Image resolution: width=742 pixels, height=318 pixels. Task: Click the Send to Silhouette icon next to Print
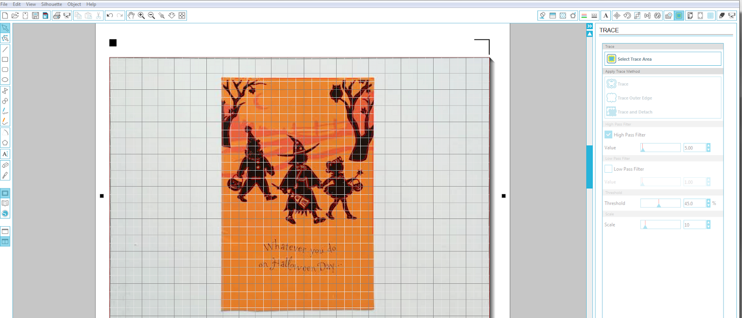point(67,15)
